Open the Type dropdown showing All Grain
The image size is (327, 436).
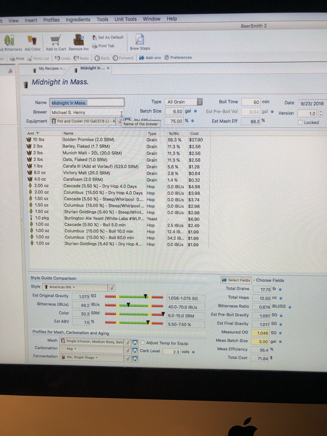pos(184,102)
